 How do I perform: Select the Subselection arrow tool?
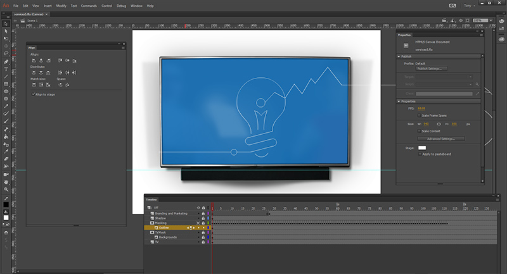pos(6,31)
